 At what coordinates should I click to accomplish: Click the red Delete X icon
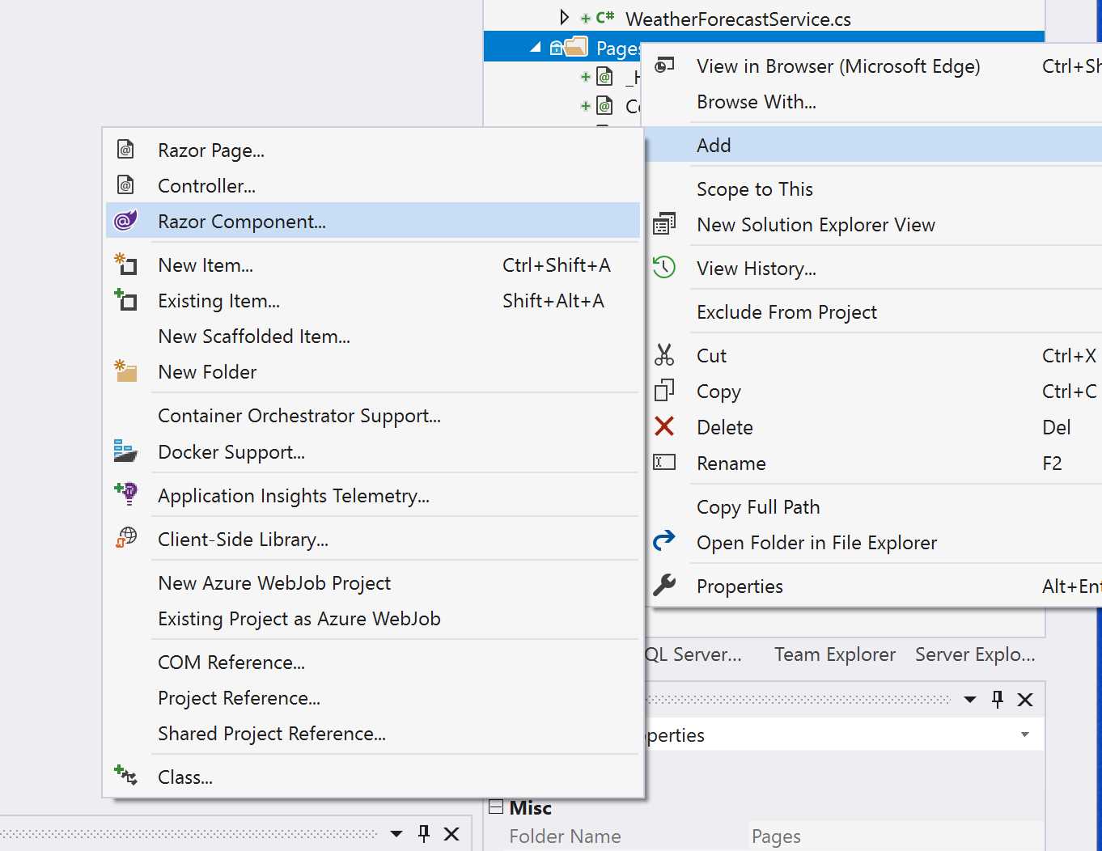click(664, 426)
